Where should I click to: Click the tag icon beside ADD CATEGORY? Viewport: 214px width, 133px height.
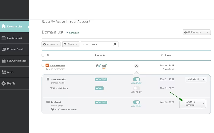click(x=47, y=69)
